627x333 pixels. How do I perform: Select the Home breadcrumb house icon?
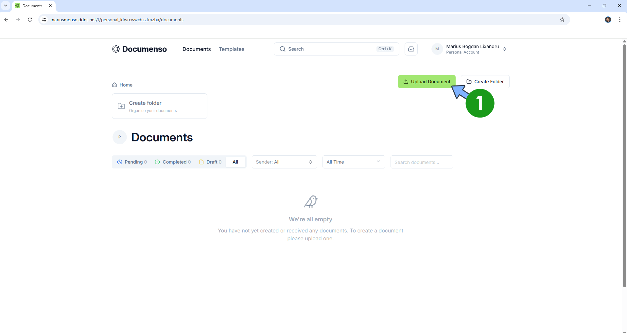[114, 85]
